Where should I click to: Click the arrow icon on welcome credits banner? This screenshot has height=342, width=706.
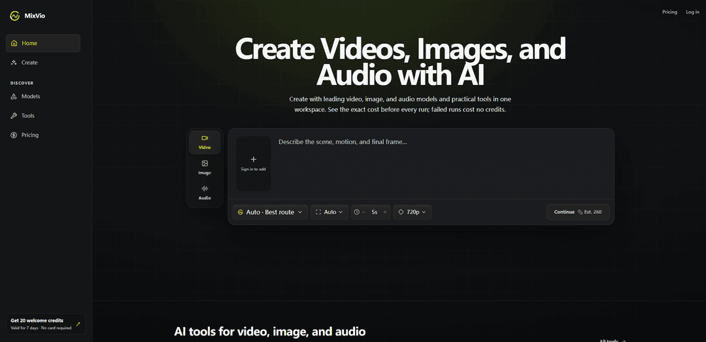coord(78,324)
